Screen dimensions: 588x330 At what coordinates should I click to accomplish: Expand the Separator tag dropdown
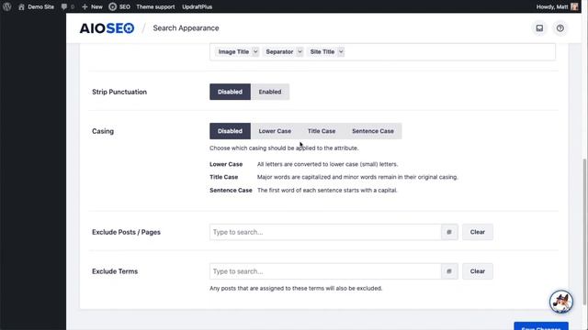coord(300,51)
